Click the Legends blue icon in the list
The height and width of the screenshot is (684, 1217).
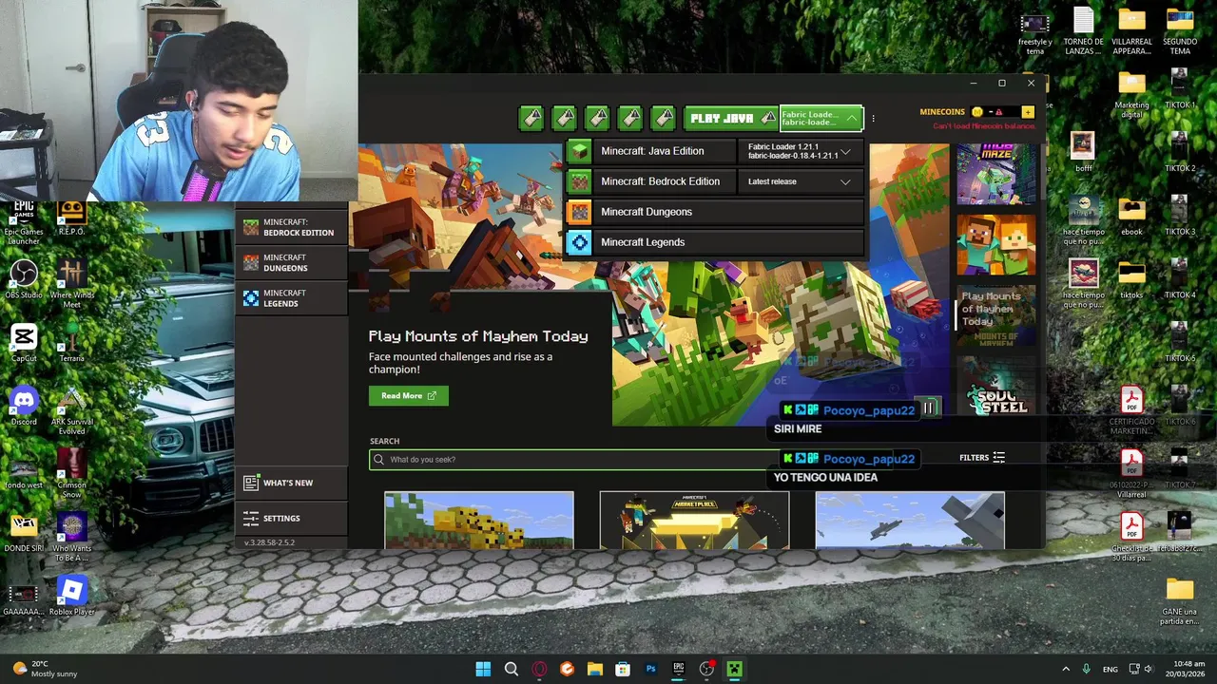point(579,242)
